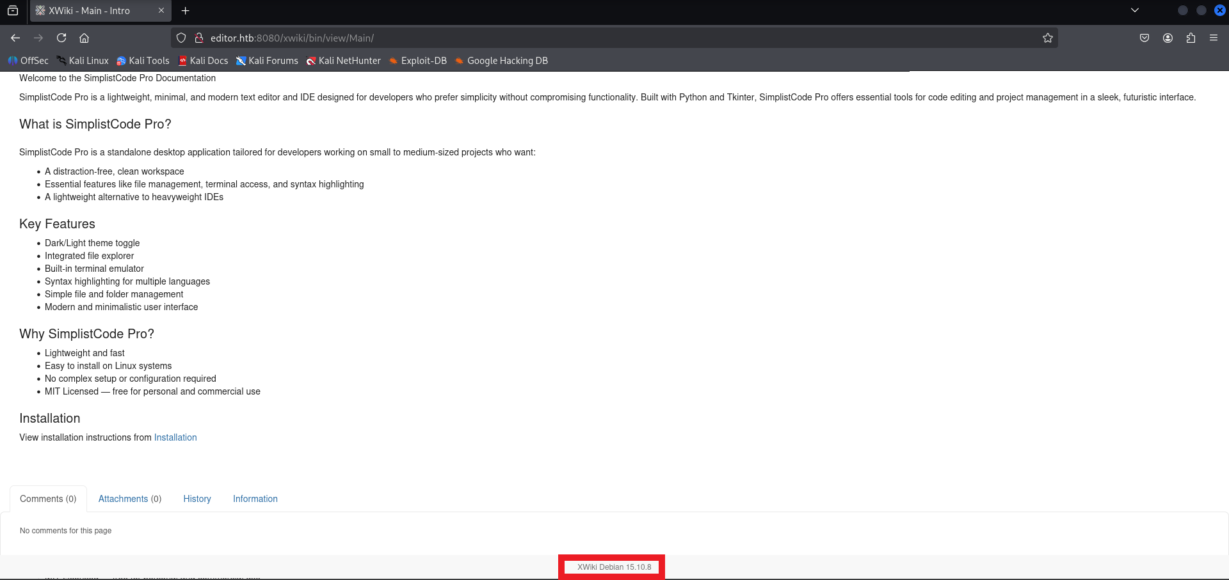
Task: Click the 'Built-in terminal emulator' list item
Action: click(x=94, y=269)
